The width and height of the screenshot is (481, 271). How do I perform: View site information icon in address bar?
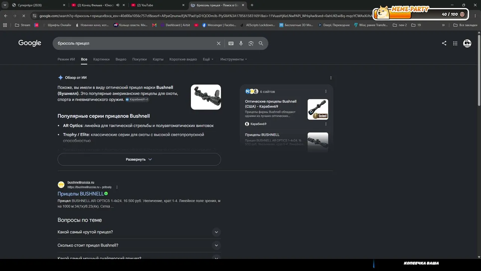35,16
